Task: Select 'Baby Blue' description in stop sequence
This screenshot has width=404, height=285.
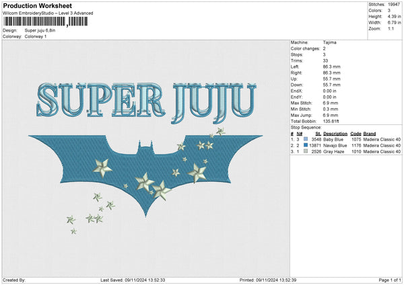Action: click(333, 139)
